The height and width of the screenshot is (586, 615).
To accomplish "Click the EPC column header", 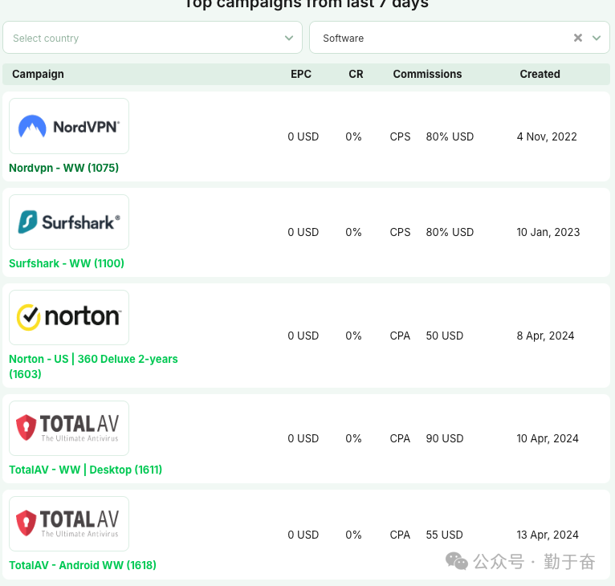I will point(301,74).
